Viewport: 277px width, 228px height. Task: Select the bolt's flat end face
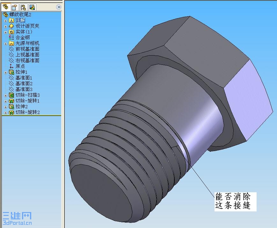102,193
